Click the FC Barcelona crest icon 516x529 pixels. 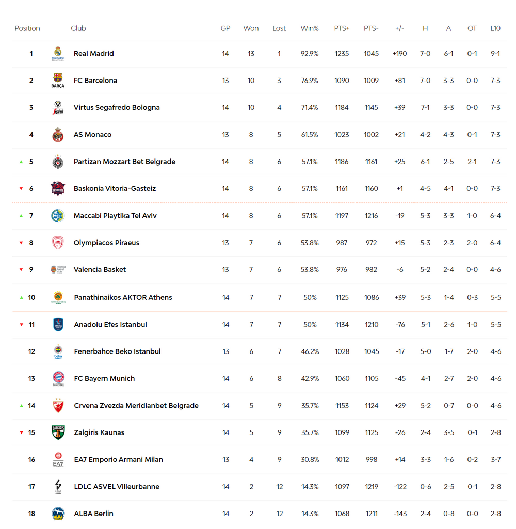click(x=58, y=81)
